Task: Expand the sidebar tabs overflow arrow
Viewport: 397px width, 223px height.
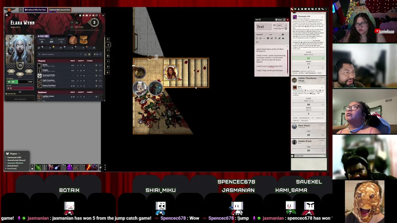Action: click(326, 9)
